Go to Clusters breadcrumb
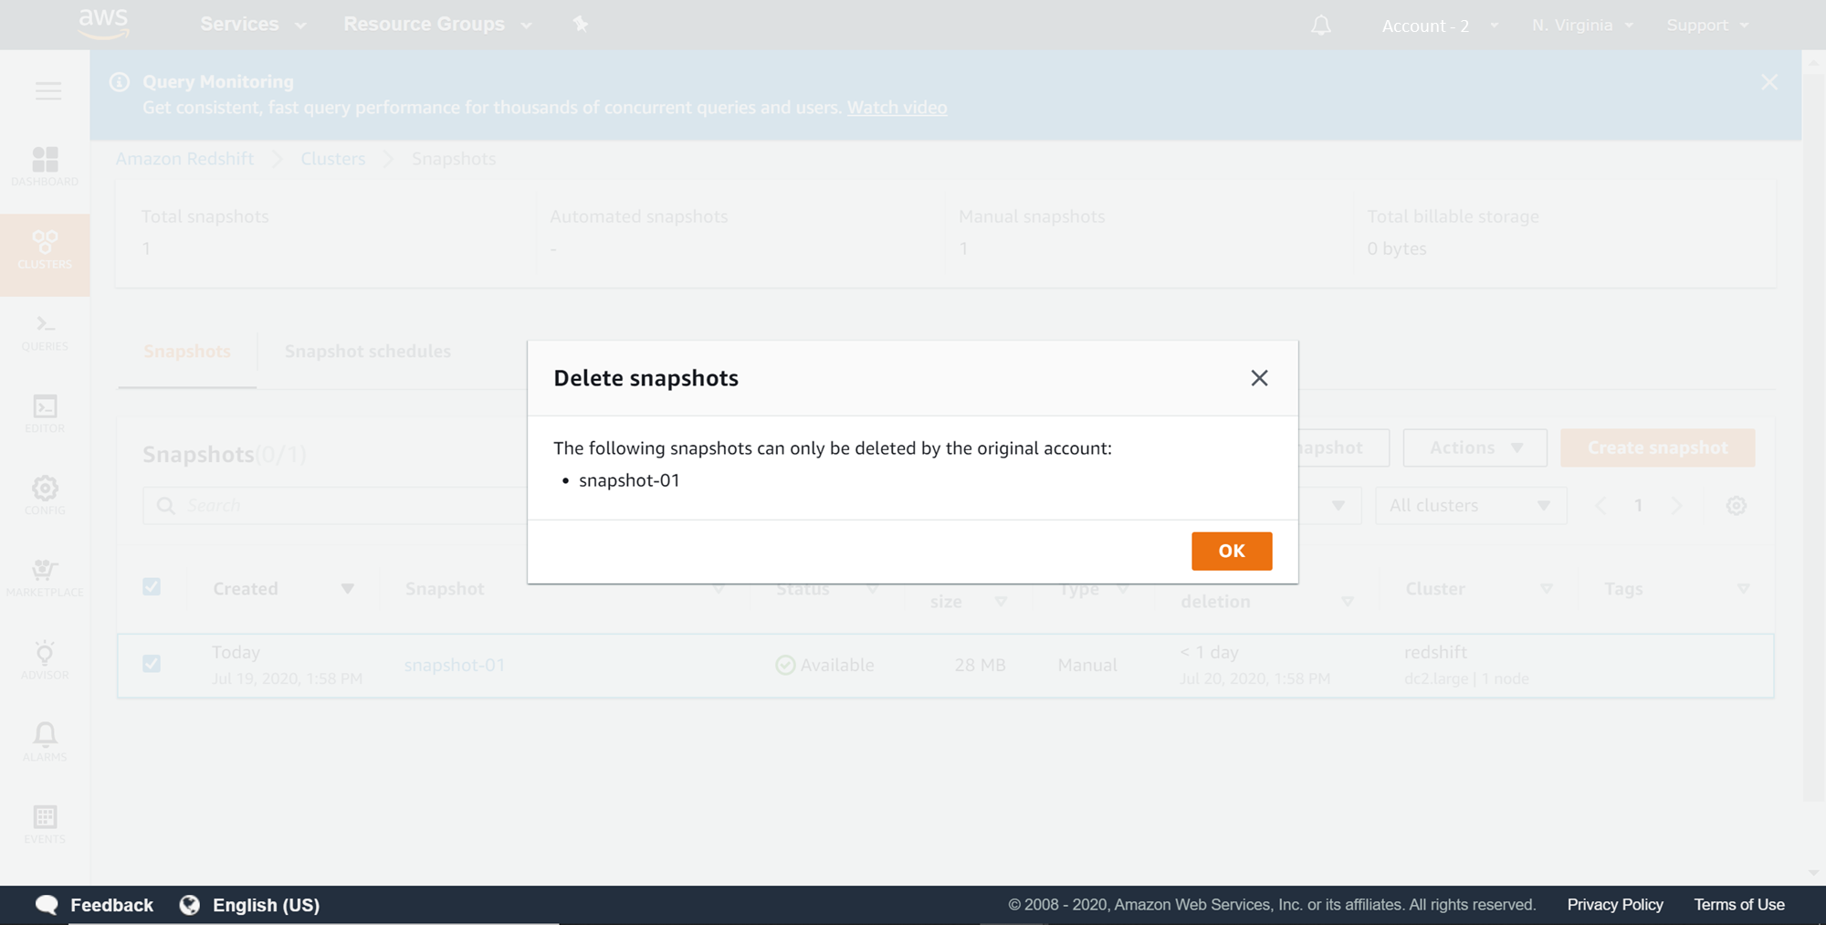The image size is (1826, 925). [333, 159]
